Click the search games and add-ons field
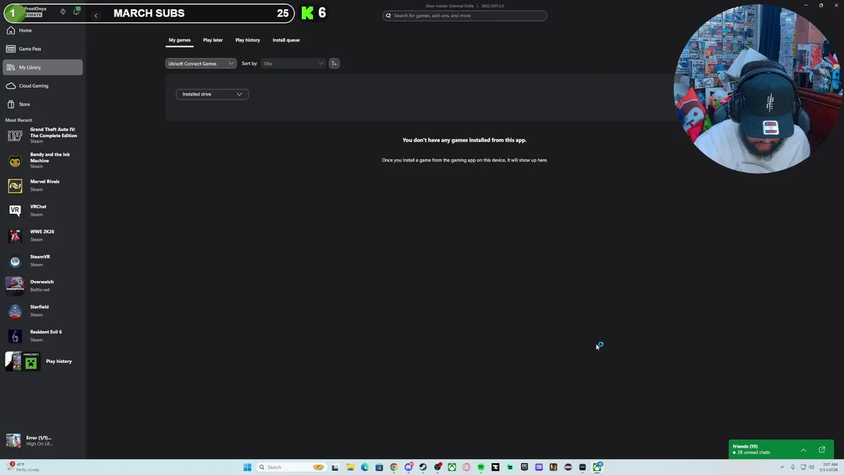The image size is (844, 475). click(464, 15)
